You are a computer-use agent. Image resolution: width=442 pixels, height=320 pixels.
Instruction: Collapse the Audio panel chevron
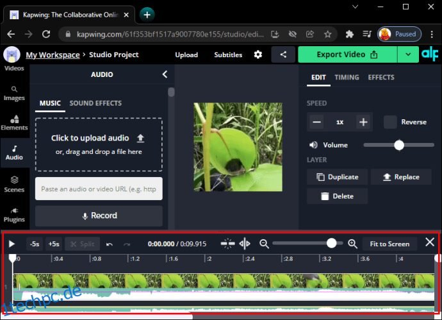click(x=165, y=74)
